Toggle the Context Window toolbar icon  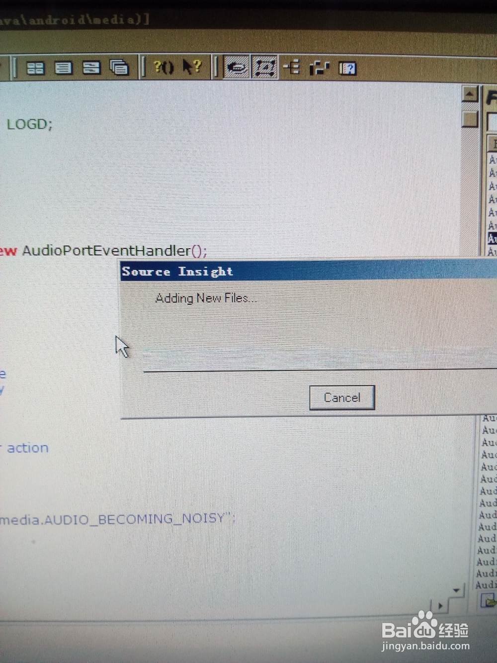(265, 67)
